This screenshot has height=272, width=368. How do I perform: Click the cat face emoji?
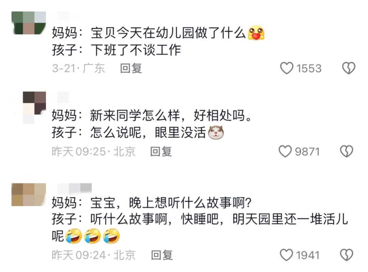pyautogui.click(x=216, y=132)
